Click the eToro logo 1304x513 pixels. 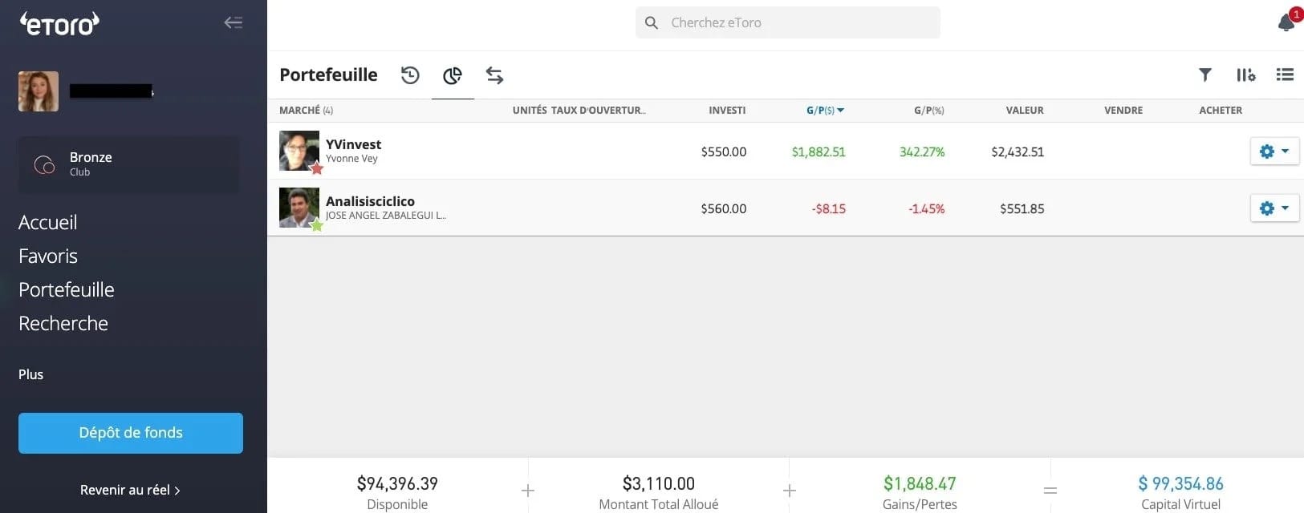tap(59, 24)
